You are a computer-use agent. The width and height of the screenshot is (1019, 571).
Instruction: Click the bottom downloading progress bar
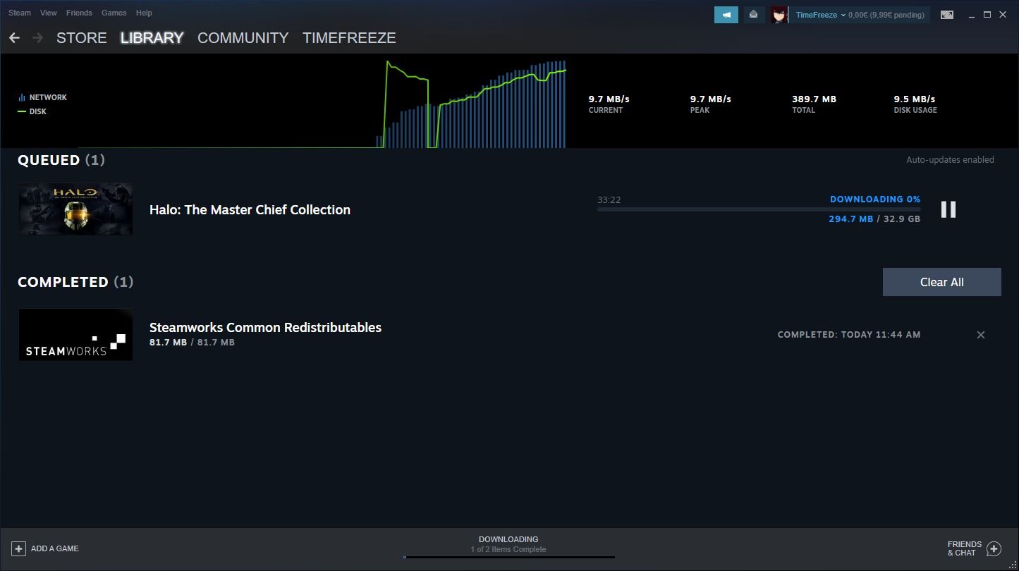pyautogui.click(x=508, y=557)
